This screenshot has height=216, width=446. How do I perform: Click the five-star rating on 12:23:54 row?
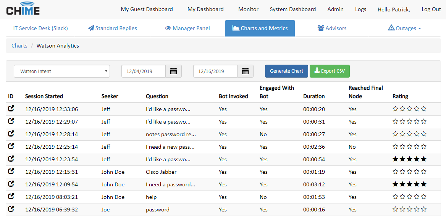(409, 159)
